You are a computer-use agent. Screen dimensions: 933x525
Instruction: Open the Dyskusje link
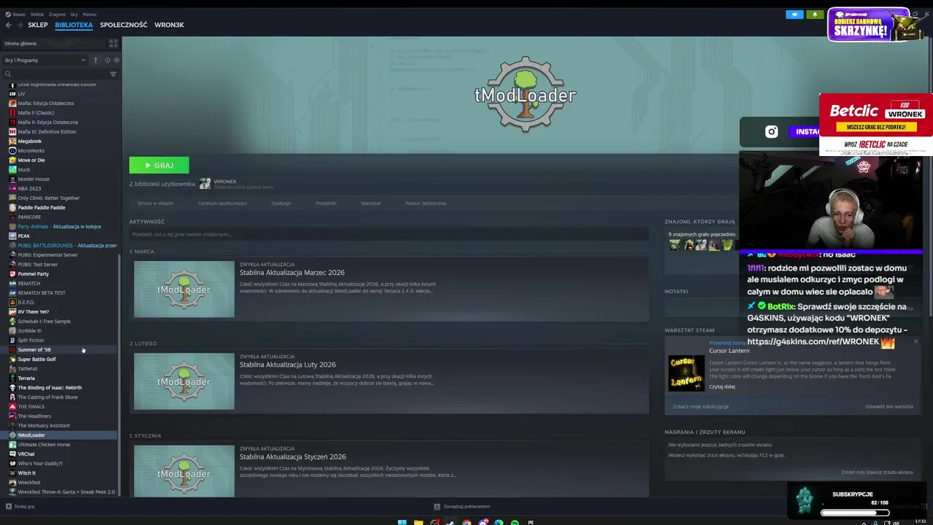[281, 203]
